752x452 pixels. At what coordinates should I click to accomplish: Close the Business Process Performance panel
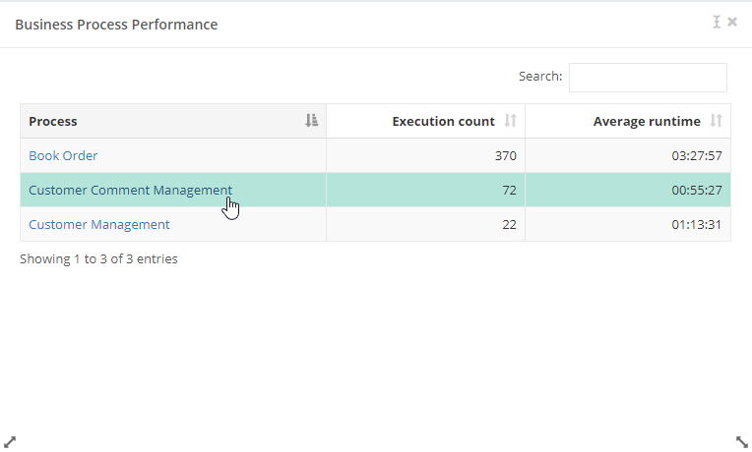pyautogui.click(x=732, y=22)
